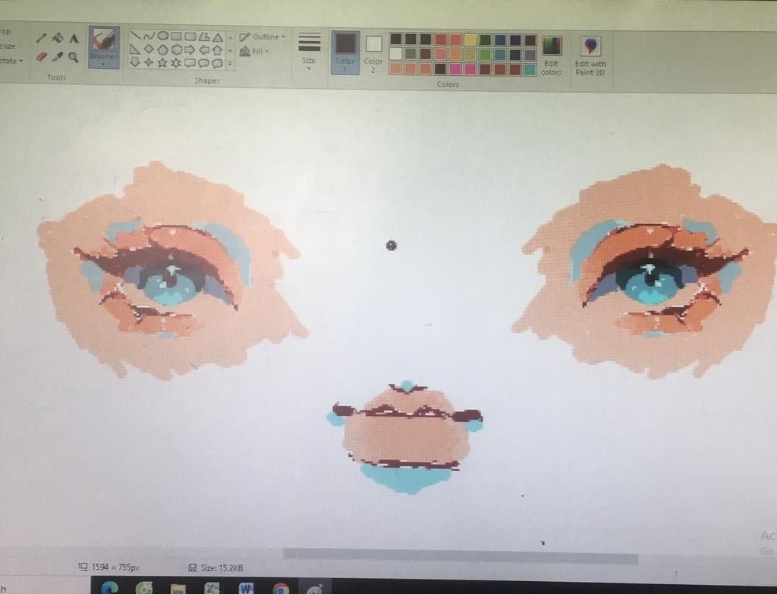This screenshot has width=777, height=594.
Task: Pick the Triangle shape
Action: tap(218, 37)
